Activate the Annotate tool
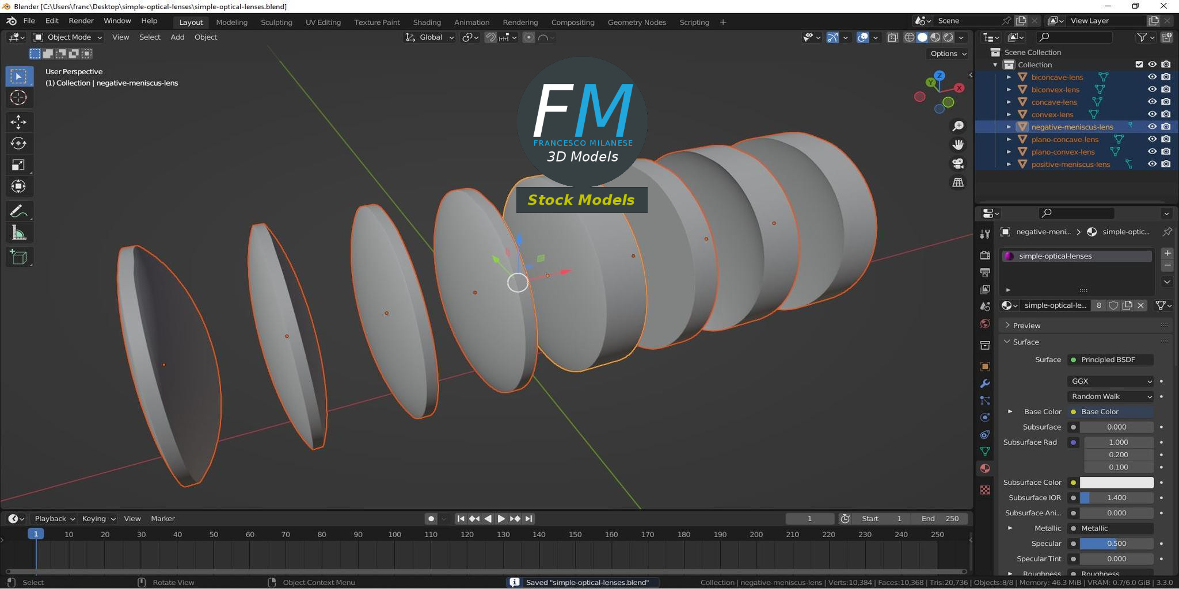This screenshot has width=1179, height=589. tap(19, 210)
